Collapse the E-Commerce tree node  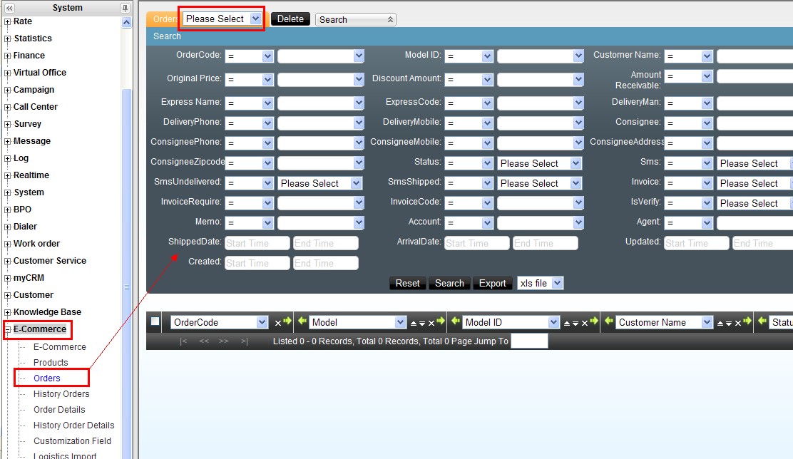point(8,329)
